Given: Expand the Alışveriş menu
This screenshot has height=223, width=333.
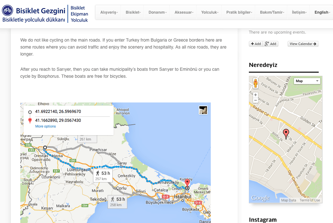Looking at the screenshot, I should pos(109,12).
